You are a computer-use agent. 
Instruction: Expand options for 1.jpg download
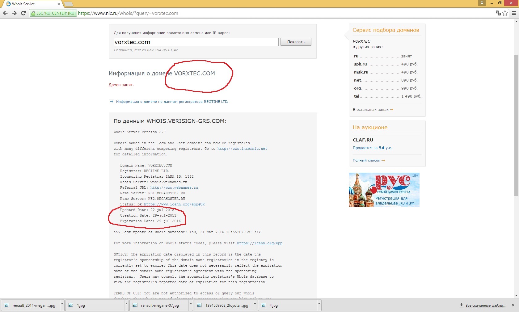click(126, 305)
